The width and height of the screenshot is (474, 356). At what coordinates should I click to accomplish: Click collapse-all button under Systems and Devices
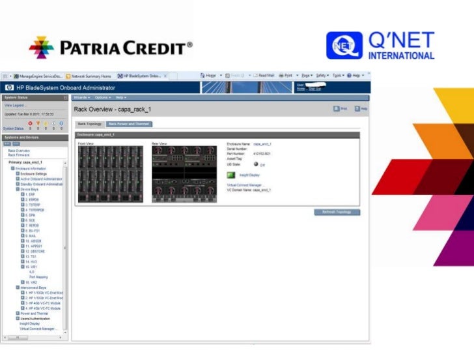coord(16,144)
